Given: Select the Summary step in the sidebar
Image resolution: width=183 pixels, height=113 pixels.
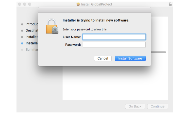Looking at the screenshot, I should pos(32,50).
